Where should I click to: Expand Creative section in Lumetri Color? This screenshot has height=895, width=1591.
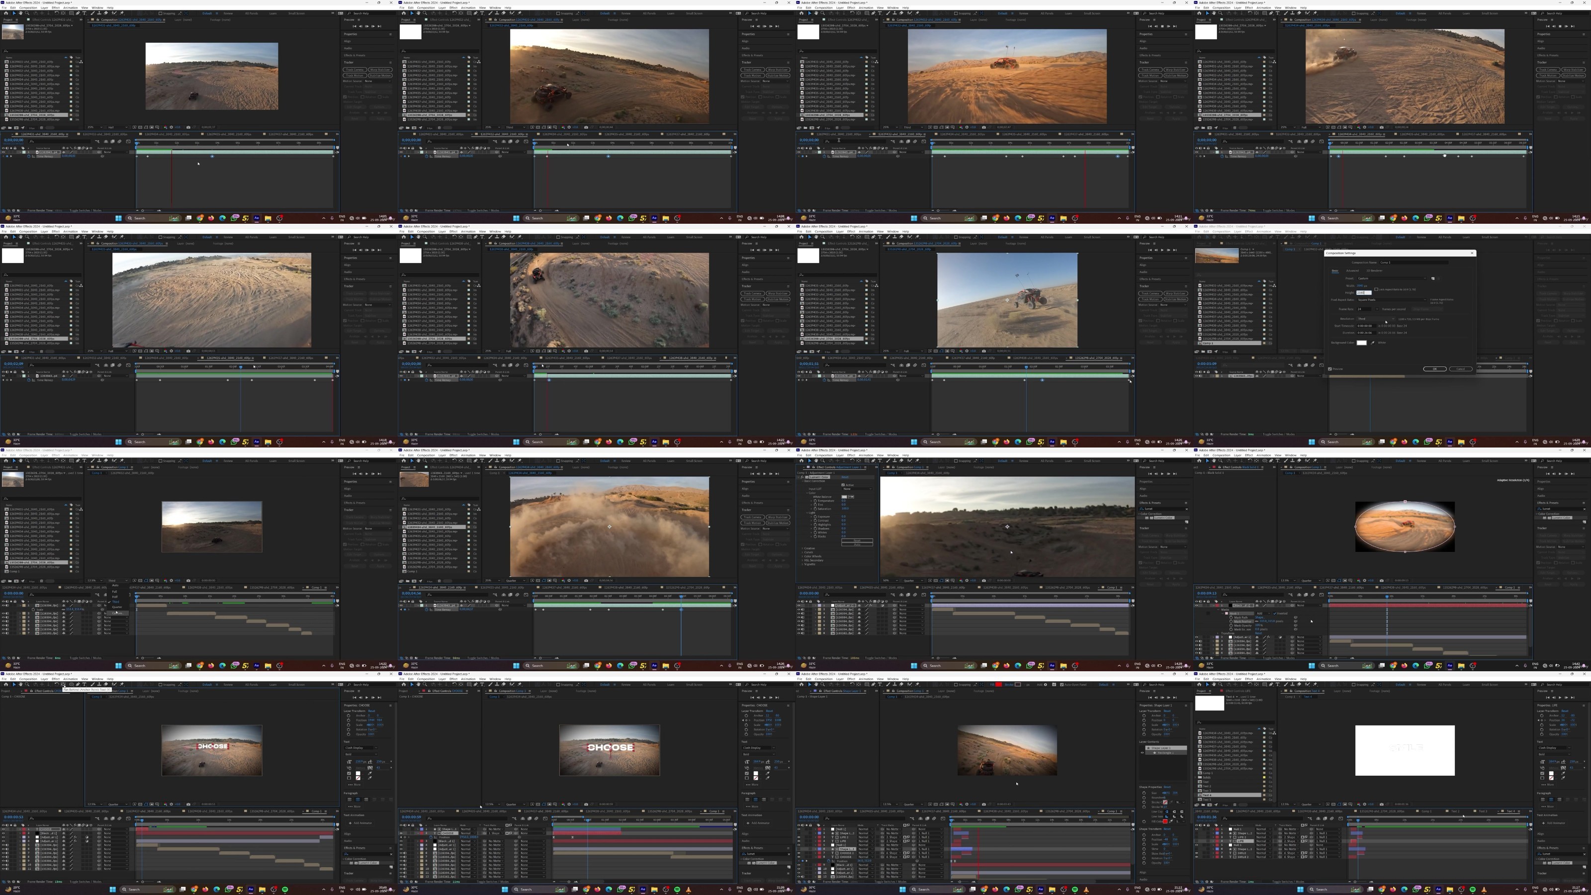(803, 548)
